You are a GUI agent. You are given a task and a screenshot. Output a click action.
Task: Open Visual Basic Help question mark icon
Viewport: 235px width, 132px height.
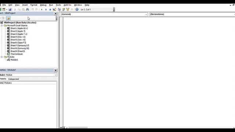[77, 10]
